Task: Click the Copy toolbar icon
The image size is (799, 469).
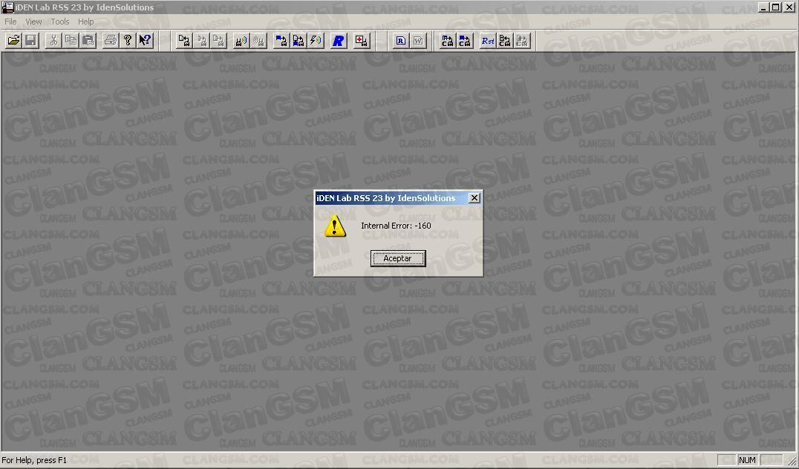Action: pos(71,41)
